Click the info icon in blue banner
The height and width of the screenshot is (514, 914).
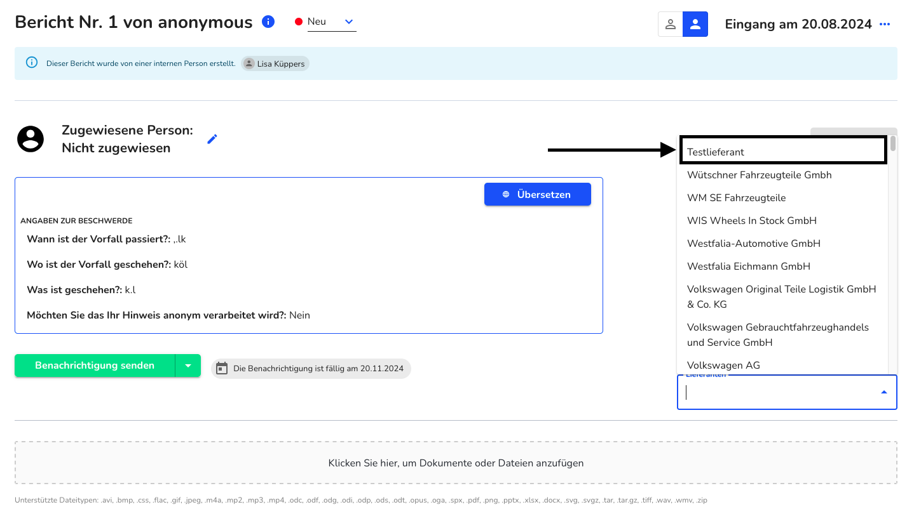31,63
